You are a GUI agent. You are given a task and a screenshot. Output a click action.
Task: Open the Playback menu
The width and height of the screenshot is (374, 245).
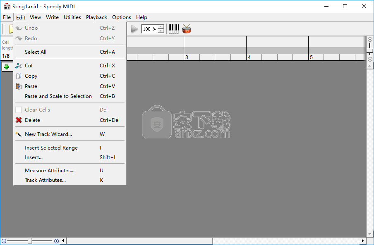click(x=96, y=17)
